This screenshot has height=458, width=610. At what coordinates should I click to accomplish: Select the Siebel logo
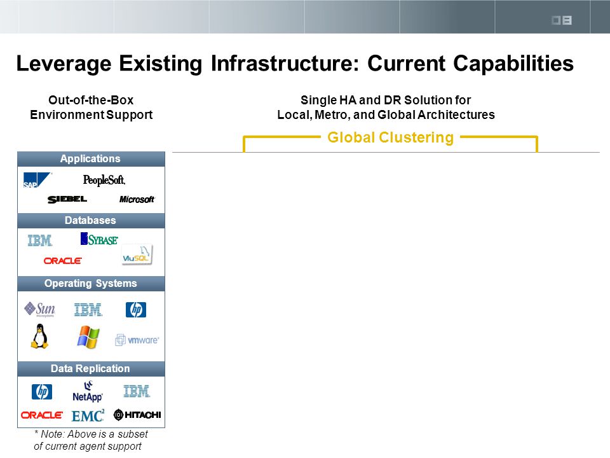click(x=67, y=199)
